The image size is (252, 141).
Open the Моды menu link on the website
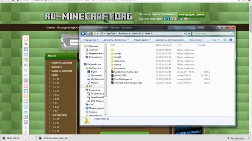click(55, 75)
